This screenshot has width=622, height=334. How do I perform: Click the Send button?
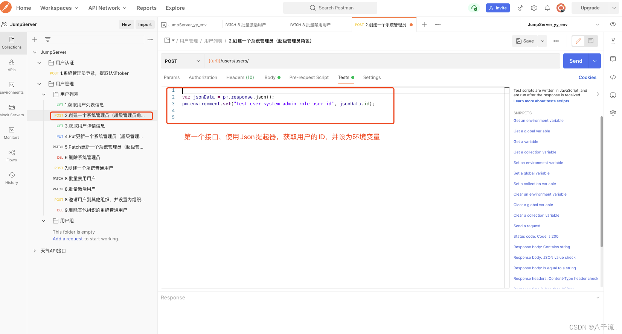pos(576,61)
